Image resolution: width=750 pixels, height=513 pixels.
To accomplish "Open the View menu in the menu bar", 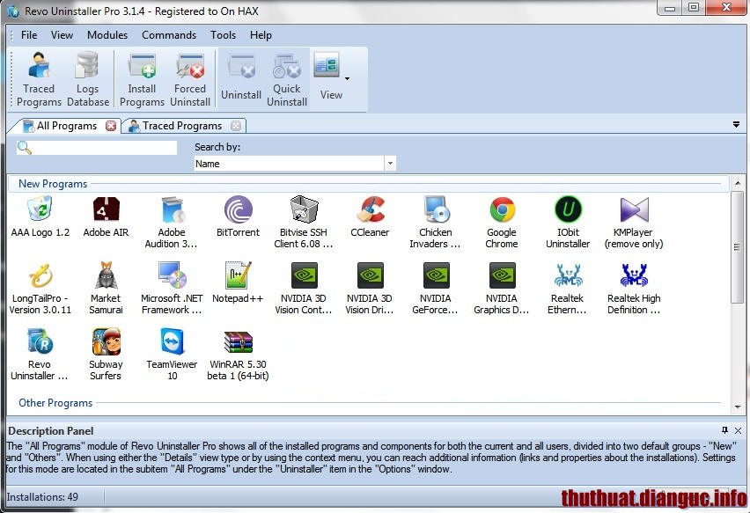I will pos(62,35).
